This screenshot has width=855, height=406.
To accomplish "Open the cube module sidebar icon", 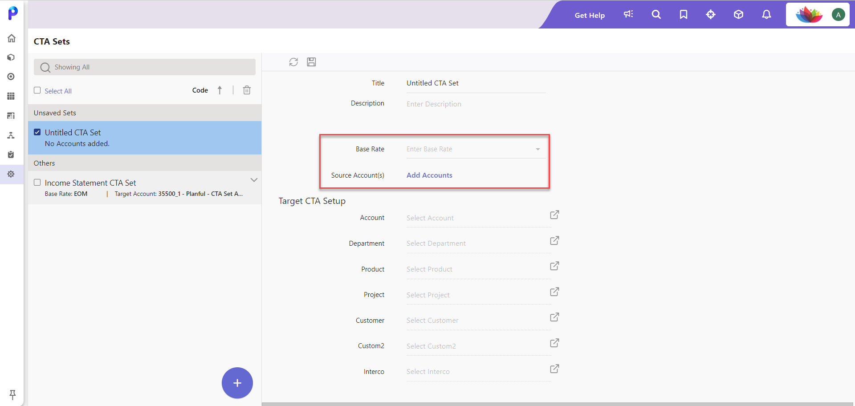I will (x=11, y=57).
